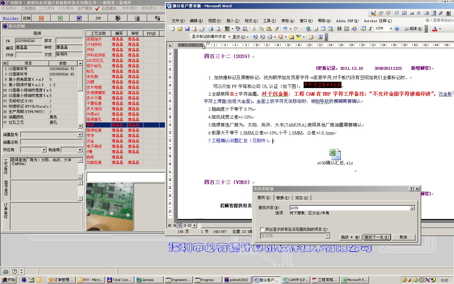This screenshot has height=284, width=454.
Task: Click the Accept Change icon in reviewing toolbar
Action: click(270, 37)
